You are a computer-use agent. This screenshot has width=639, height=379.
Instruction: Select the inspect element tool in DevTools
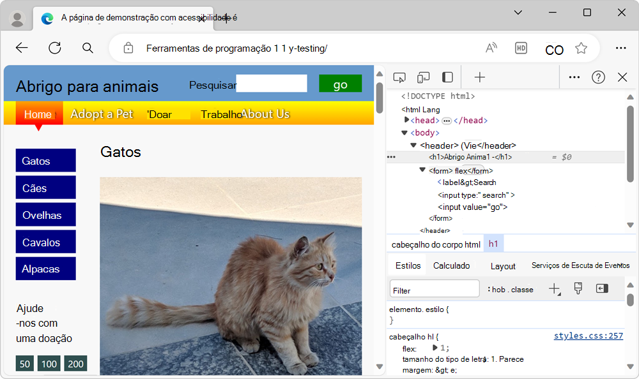coord(399,77)
